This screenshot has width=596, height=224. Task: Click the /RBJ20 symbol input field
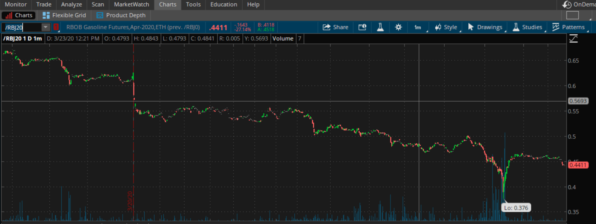click(x=22, y=27)
